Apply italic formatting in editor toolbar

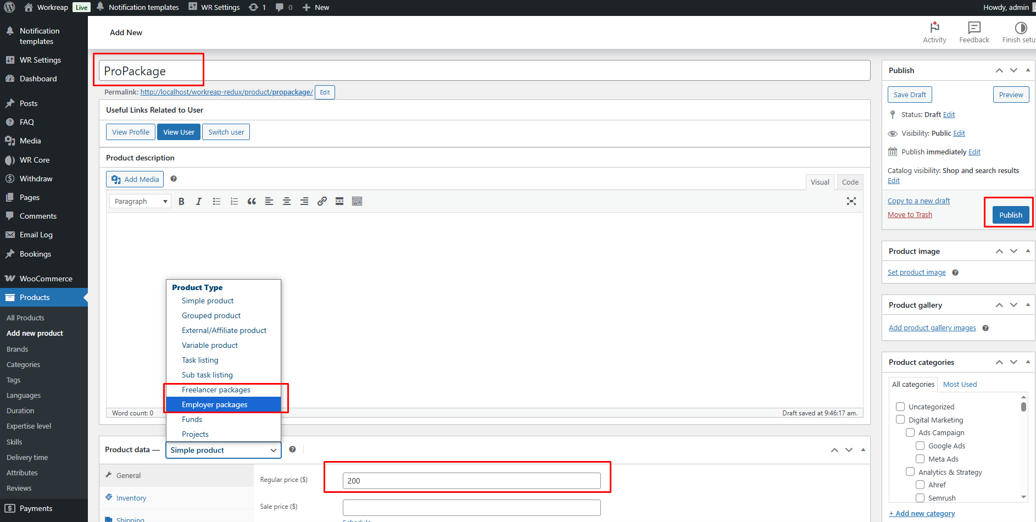tap(199, 202)
